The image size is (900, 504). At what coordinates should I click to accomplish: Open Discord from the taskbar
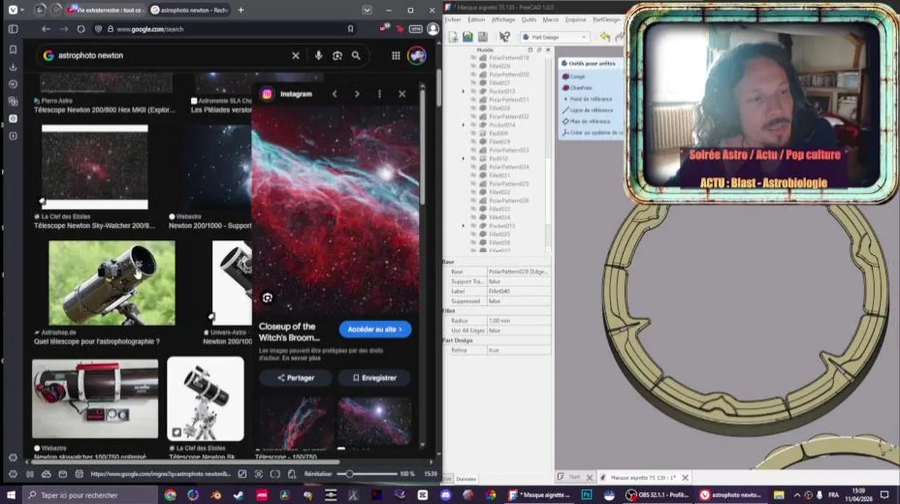pos(444,495)
